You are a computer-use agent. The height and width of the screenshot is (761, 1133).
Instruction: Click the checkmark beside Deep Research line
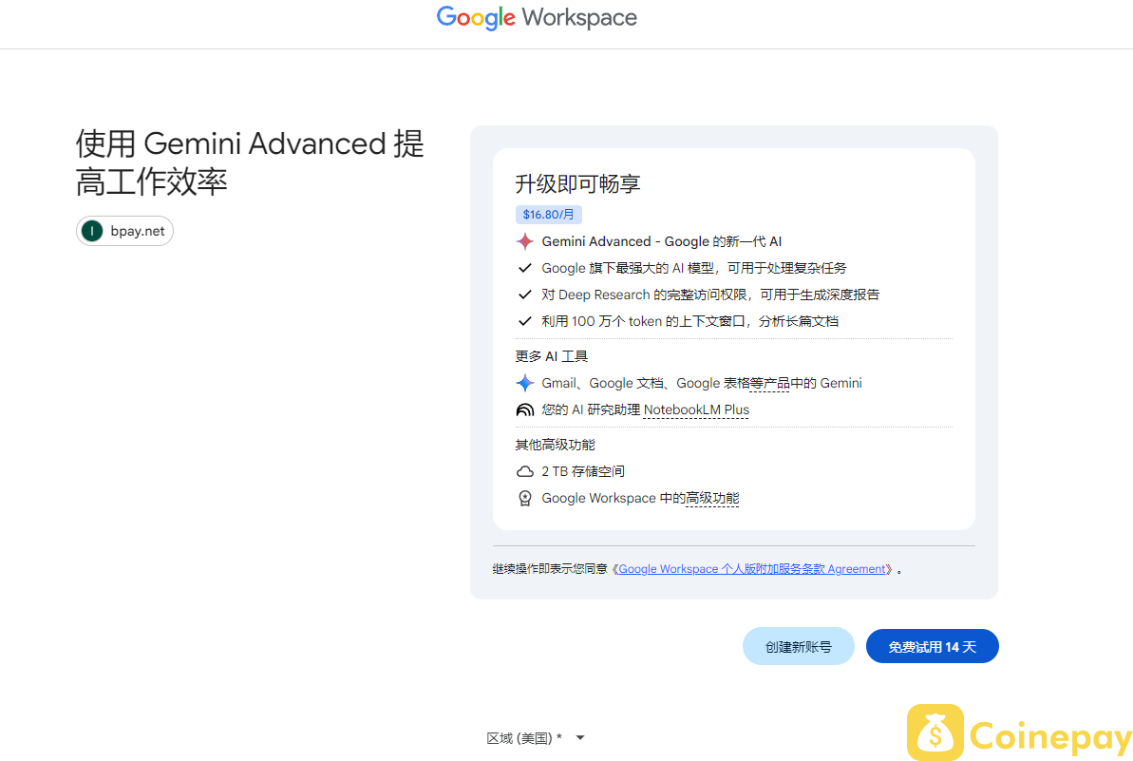525,295
